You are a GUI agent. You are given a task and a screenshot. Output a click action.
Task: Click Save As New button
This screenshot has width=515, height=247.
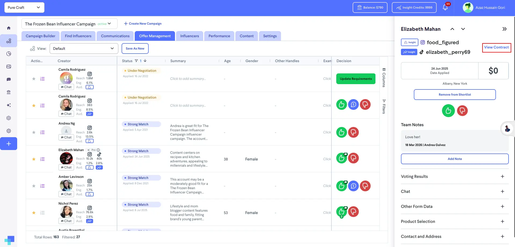(x=135, y=48)
